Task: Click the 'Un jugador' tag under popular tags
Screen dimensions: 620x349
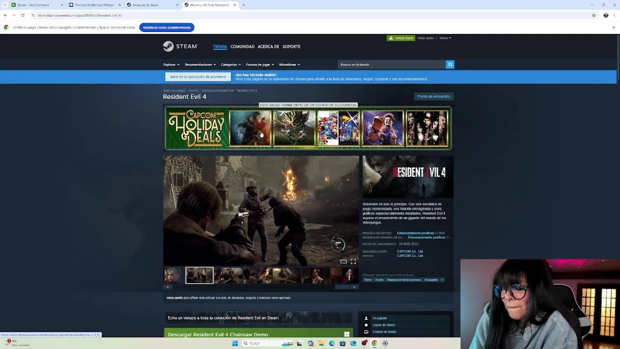Action: pos(431,280)
